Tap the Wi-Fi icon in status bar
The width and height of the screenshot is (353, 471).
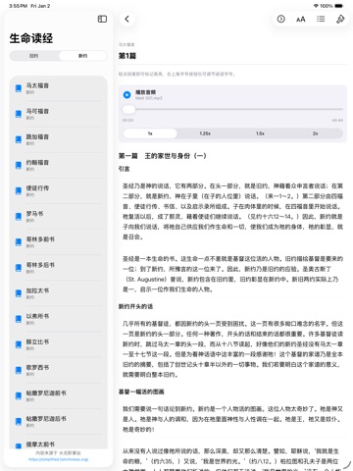click(316, 6)
